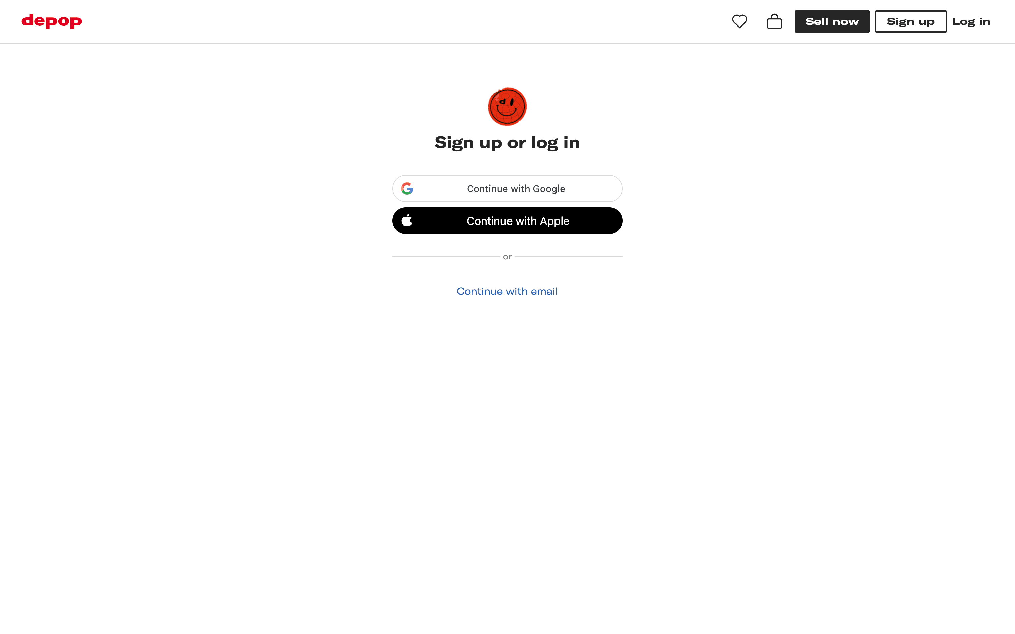Start selling with the black Sell now button
The height and width of the screenshot is (634, 1015).
point(832,21)
